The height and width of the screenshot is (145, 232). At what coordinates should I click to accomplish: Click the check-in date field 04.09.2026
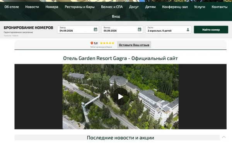click(x=78, y=30)
